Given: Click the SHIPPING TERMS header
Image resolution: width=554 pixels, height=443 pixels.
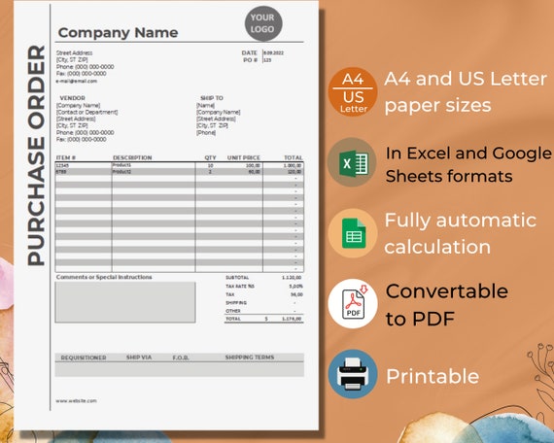Looking at the screenshot, I should [250, 358].
